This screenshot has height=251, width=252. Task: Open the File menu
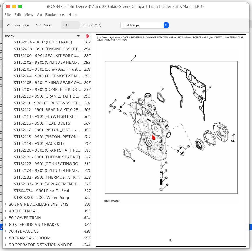click(8, 15)
